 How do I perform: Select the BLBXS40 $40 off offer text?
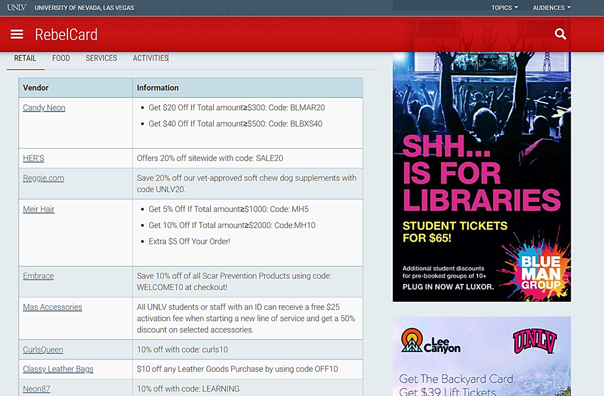click(x=235, y=124)
